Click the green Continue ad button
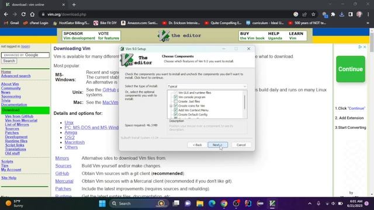Viewport: 374px width, 210px height. point(351,69)
